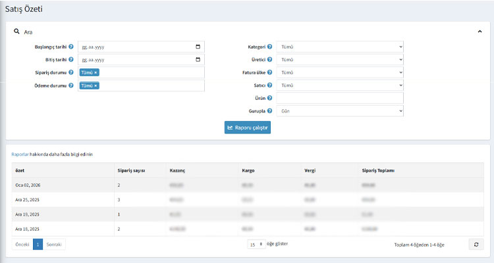Click the Satış Özeti page title
494x263 pixels.
tap(24, 9)
